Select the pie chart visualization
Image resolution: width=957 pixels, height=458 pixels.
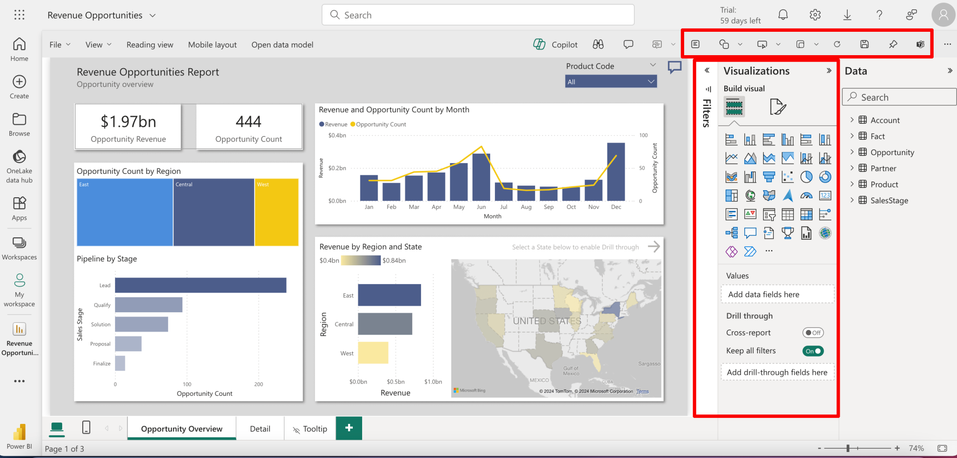(807, 177)
